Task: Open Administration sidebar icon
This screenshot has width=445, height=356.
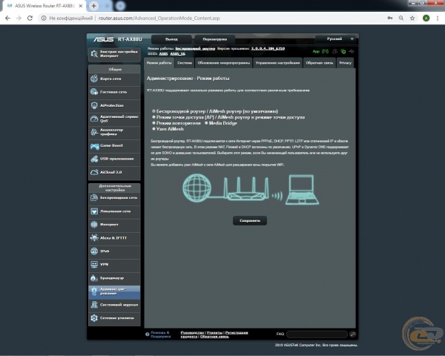Action: click(94, 291)
